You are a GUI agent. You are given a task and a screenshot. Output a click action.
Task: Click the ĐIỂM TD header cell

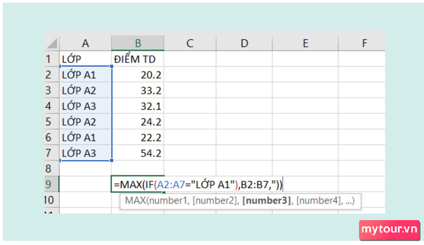click(x=137, y=59)
